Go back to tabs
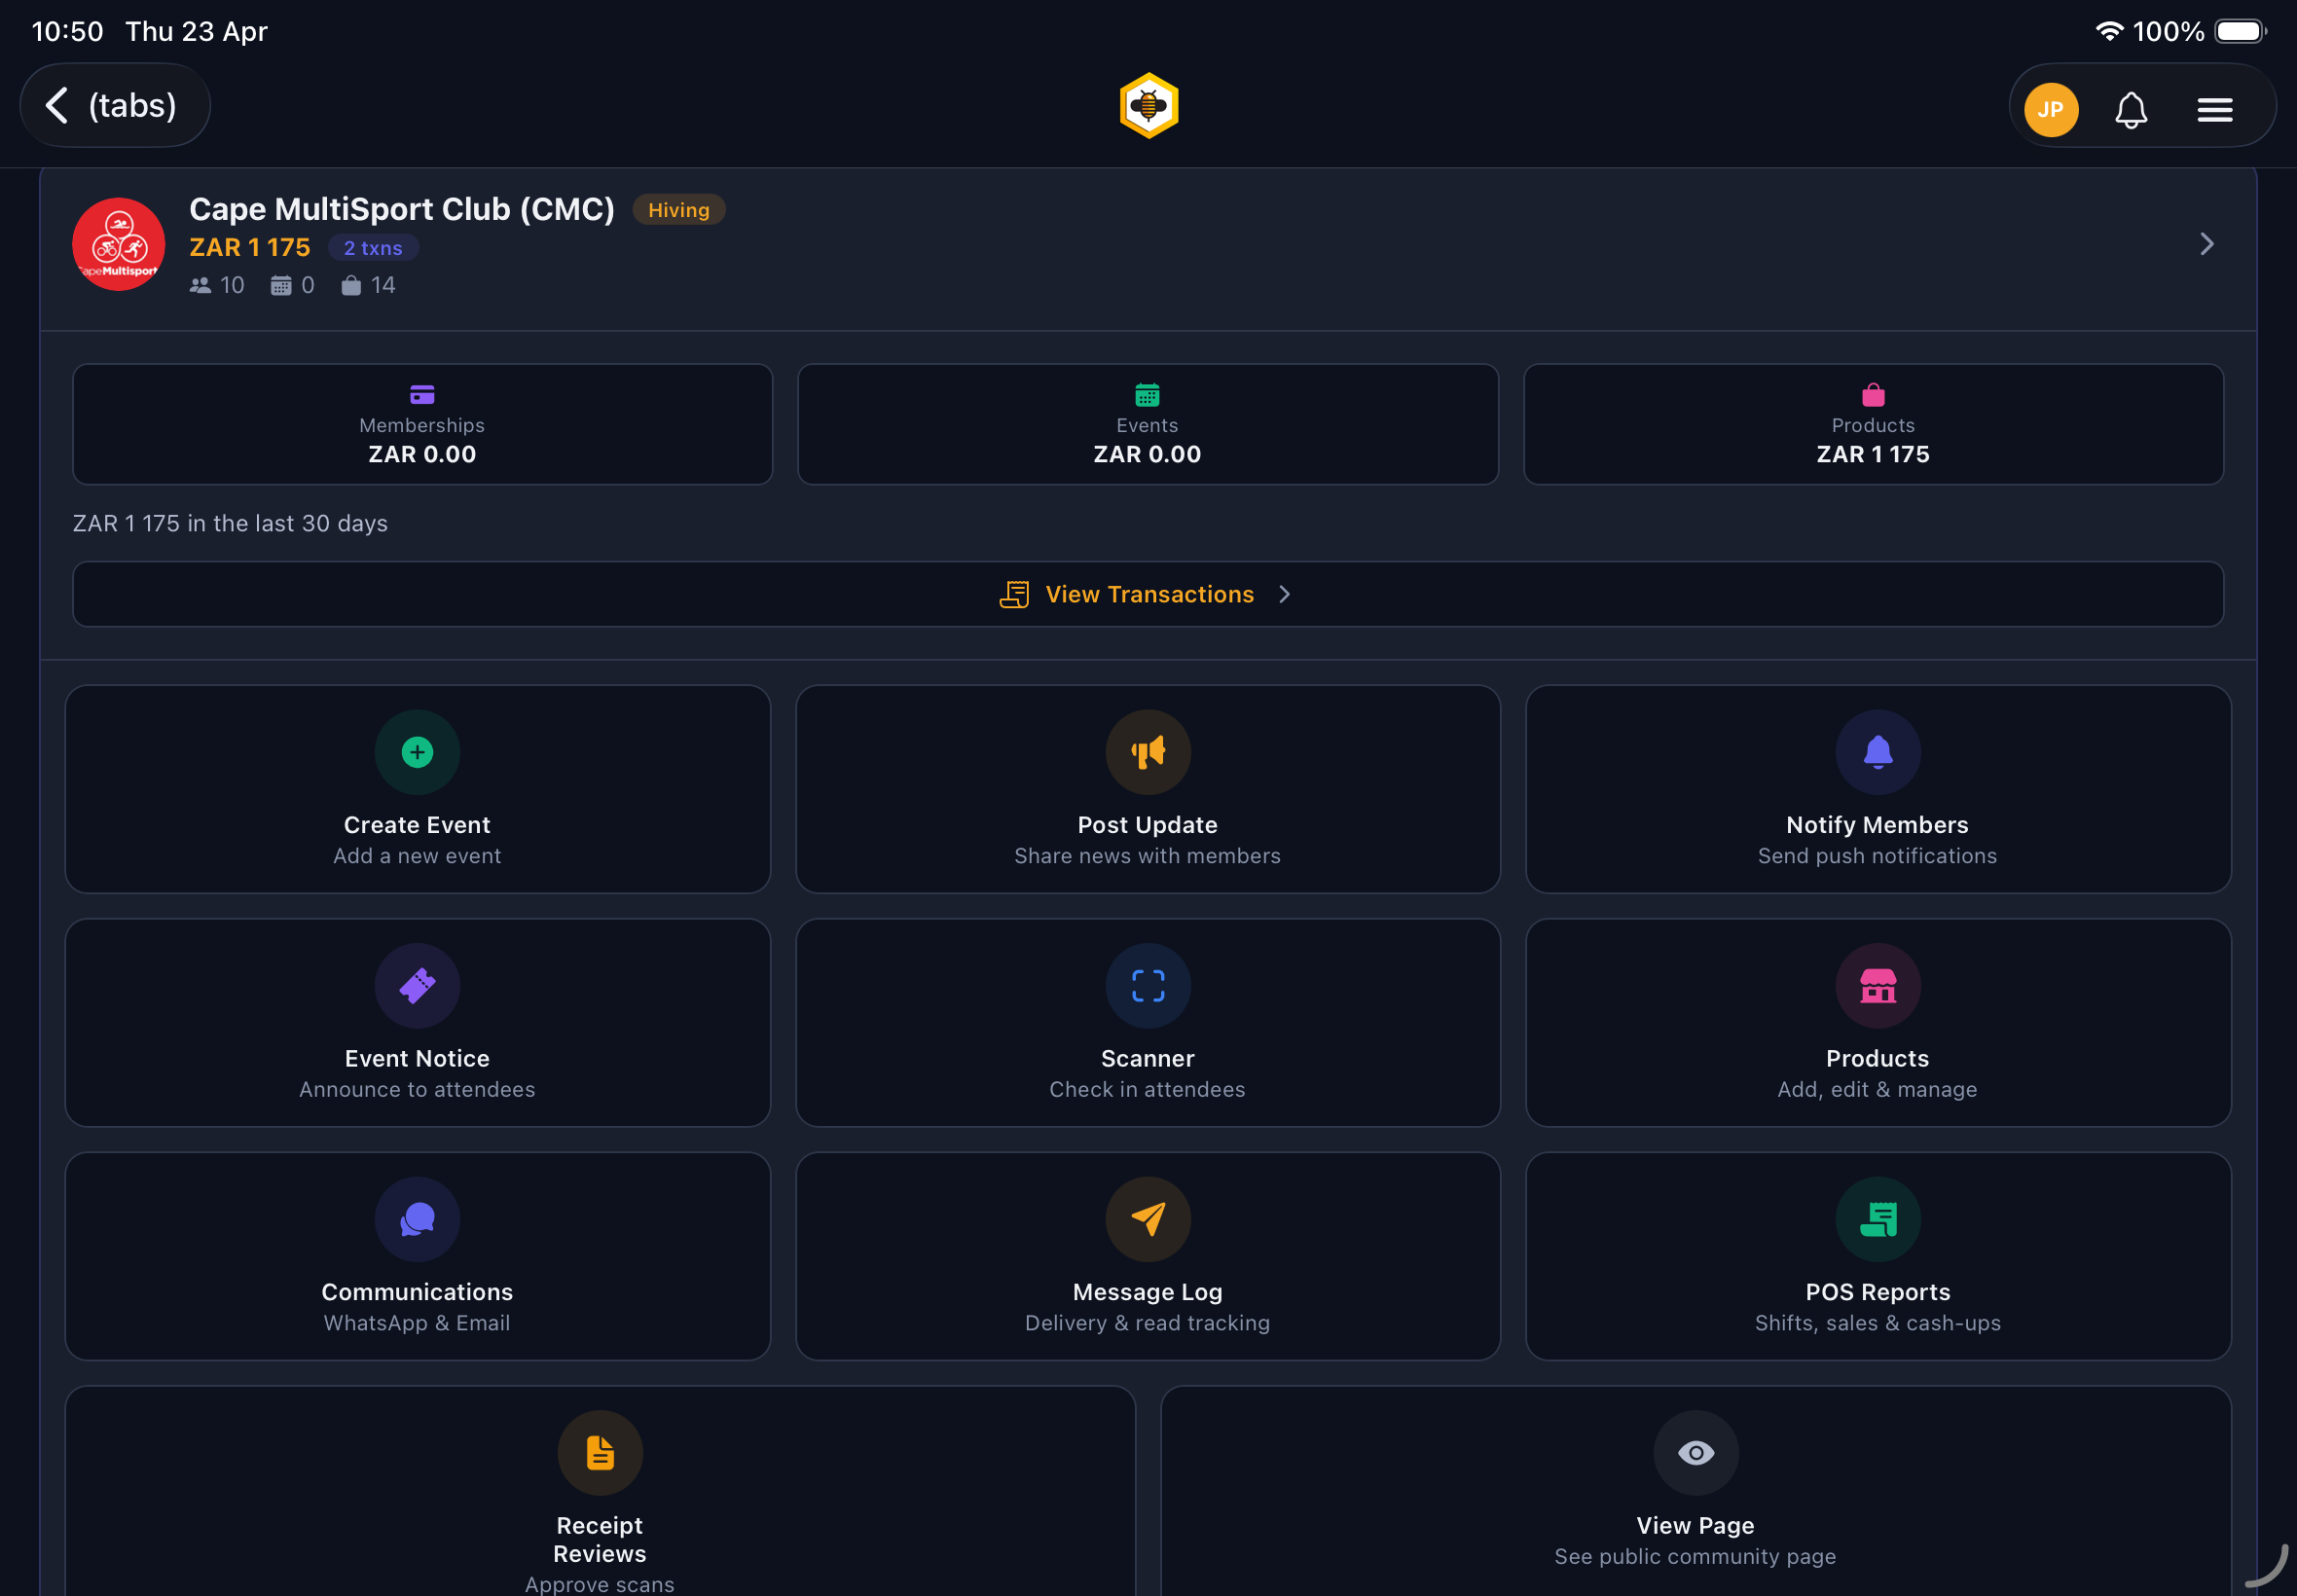This screenshot has height=1596, width=2297. 114,105
